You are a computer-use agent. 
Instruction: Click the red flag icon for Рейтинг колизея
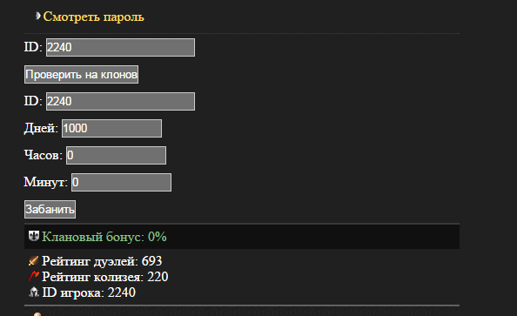pyautogui.click(x=34, y=276)
